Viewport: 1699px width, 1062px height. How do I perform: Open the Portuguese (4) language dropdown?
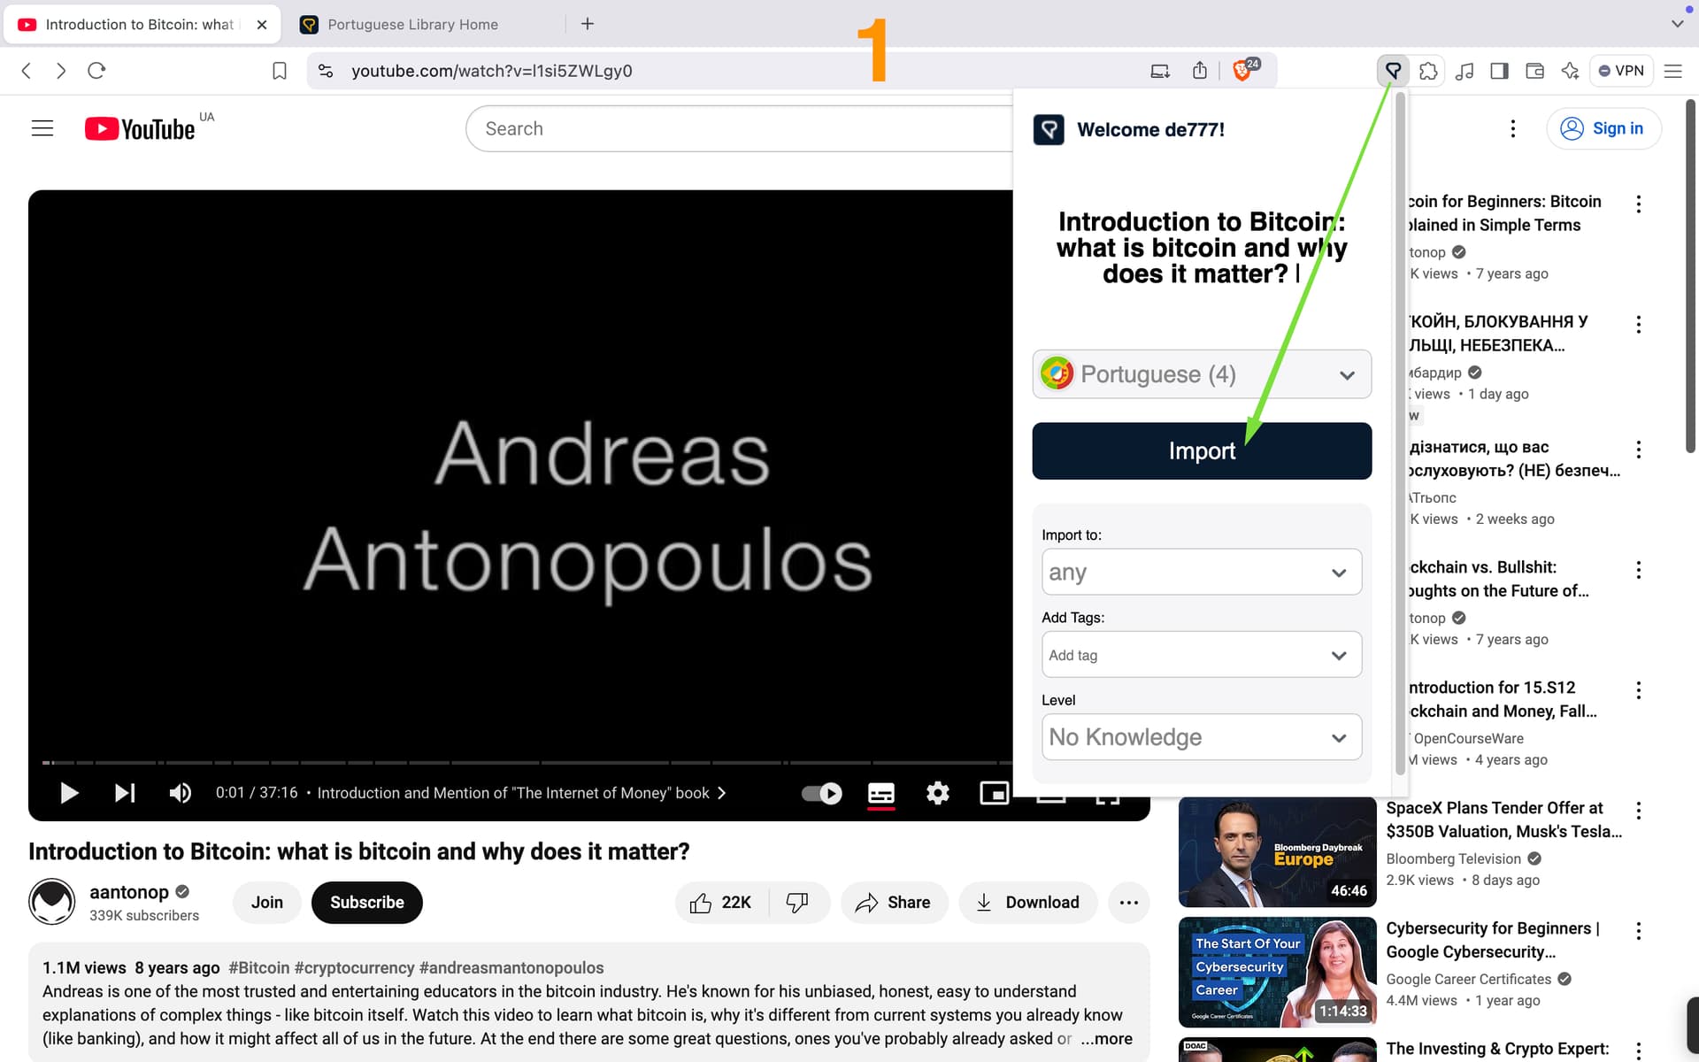(x=1202, y=374)
